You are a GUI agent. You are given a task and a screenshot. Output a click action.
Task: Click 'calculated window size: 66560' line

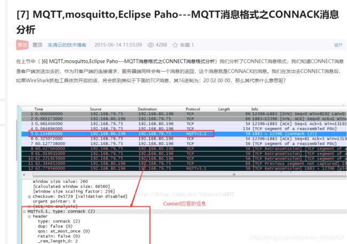click(x=71, y=186)
